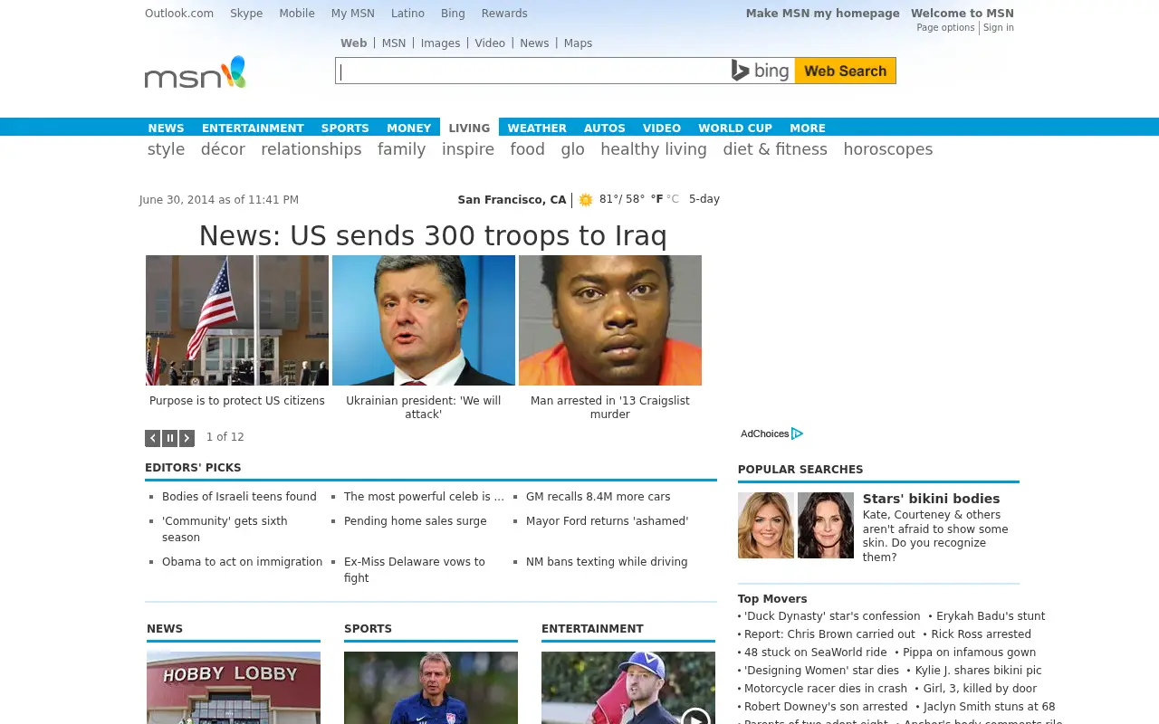
Task: Focus the Bing search input field
Action: pyautogui.click(x=533, y=71)
